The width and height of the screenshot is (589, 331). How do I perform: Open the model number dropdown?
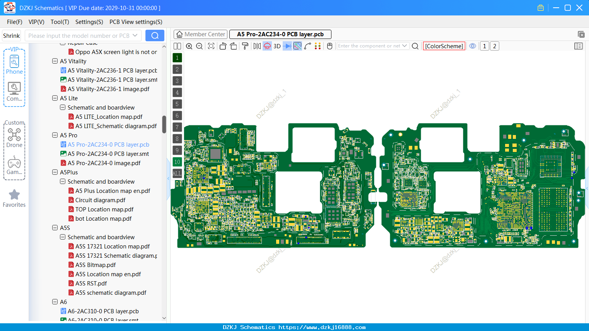coord(135,35)
